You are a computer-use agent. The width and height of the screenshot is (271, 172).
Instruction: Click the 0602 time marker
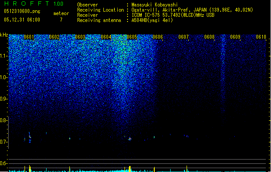coord(54,37)
